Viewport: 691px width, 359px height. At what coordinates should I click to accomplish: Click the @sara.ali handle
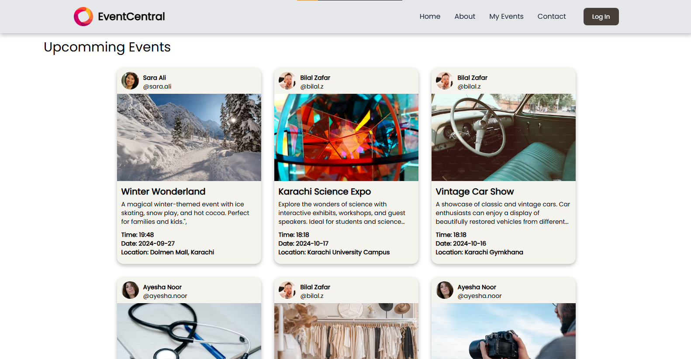(x=157, y=86)
